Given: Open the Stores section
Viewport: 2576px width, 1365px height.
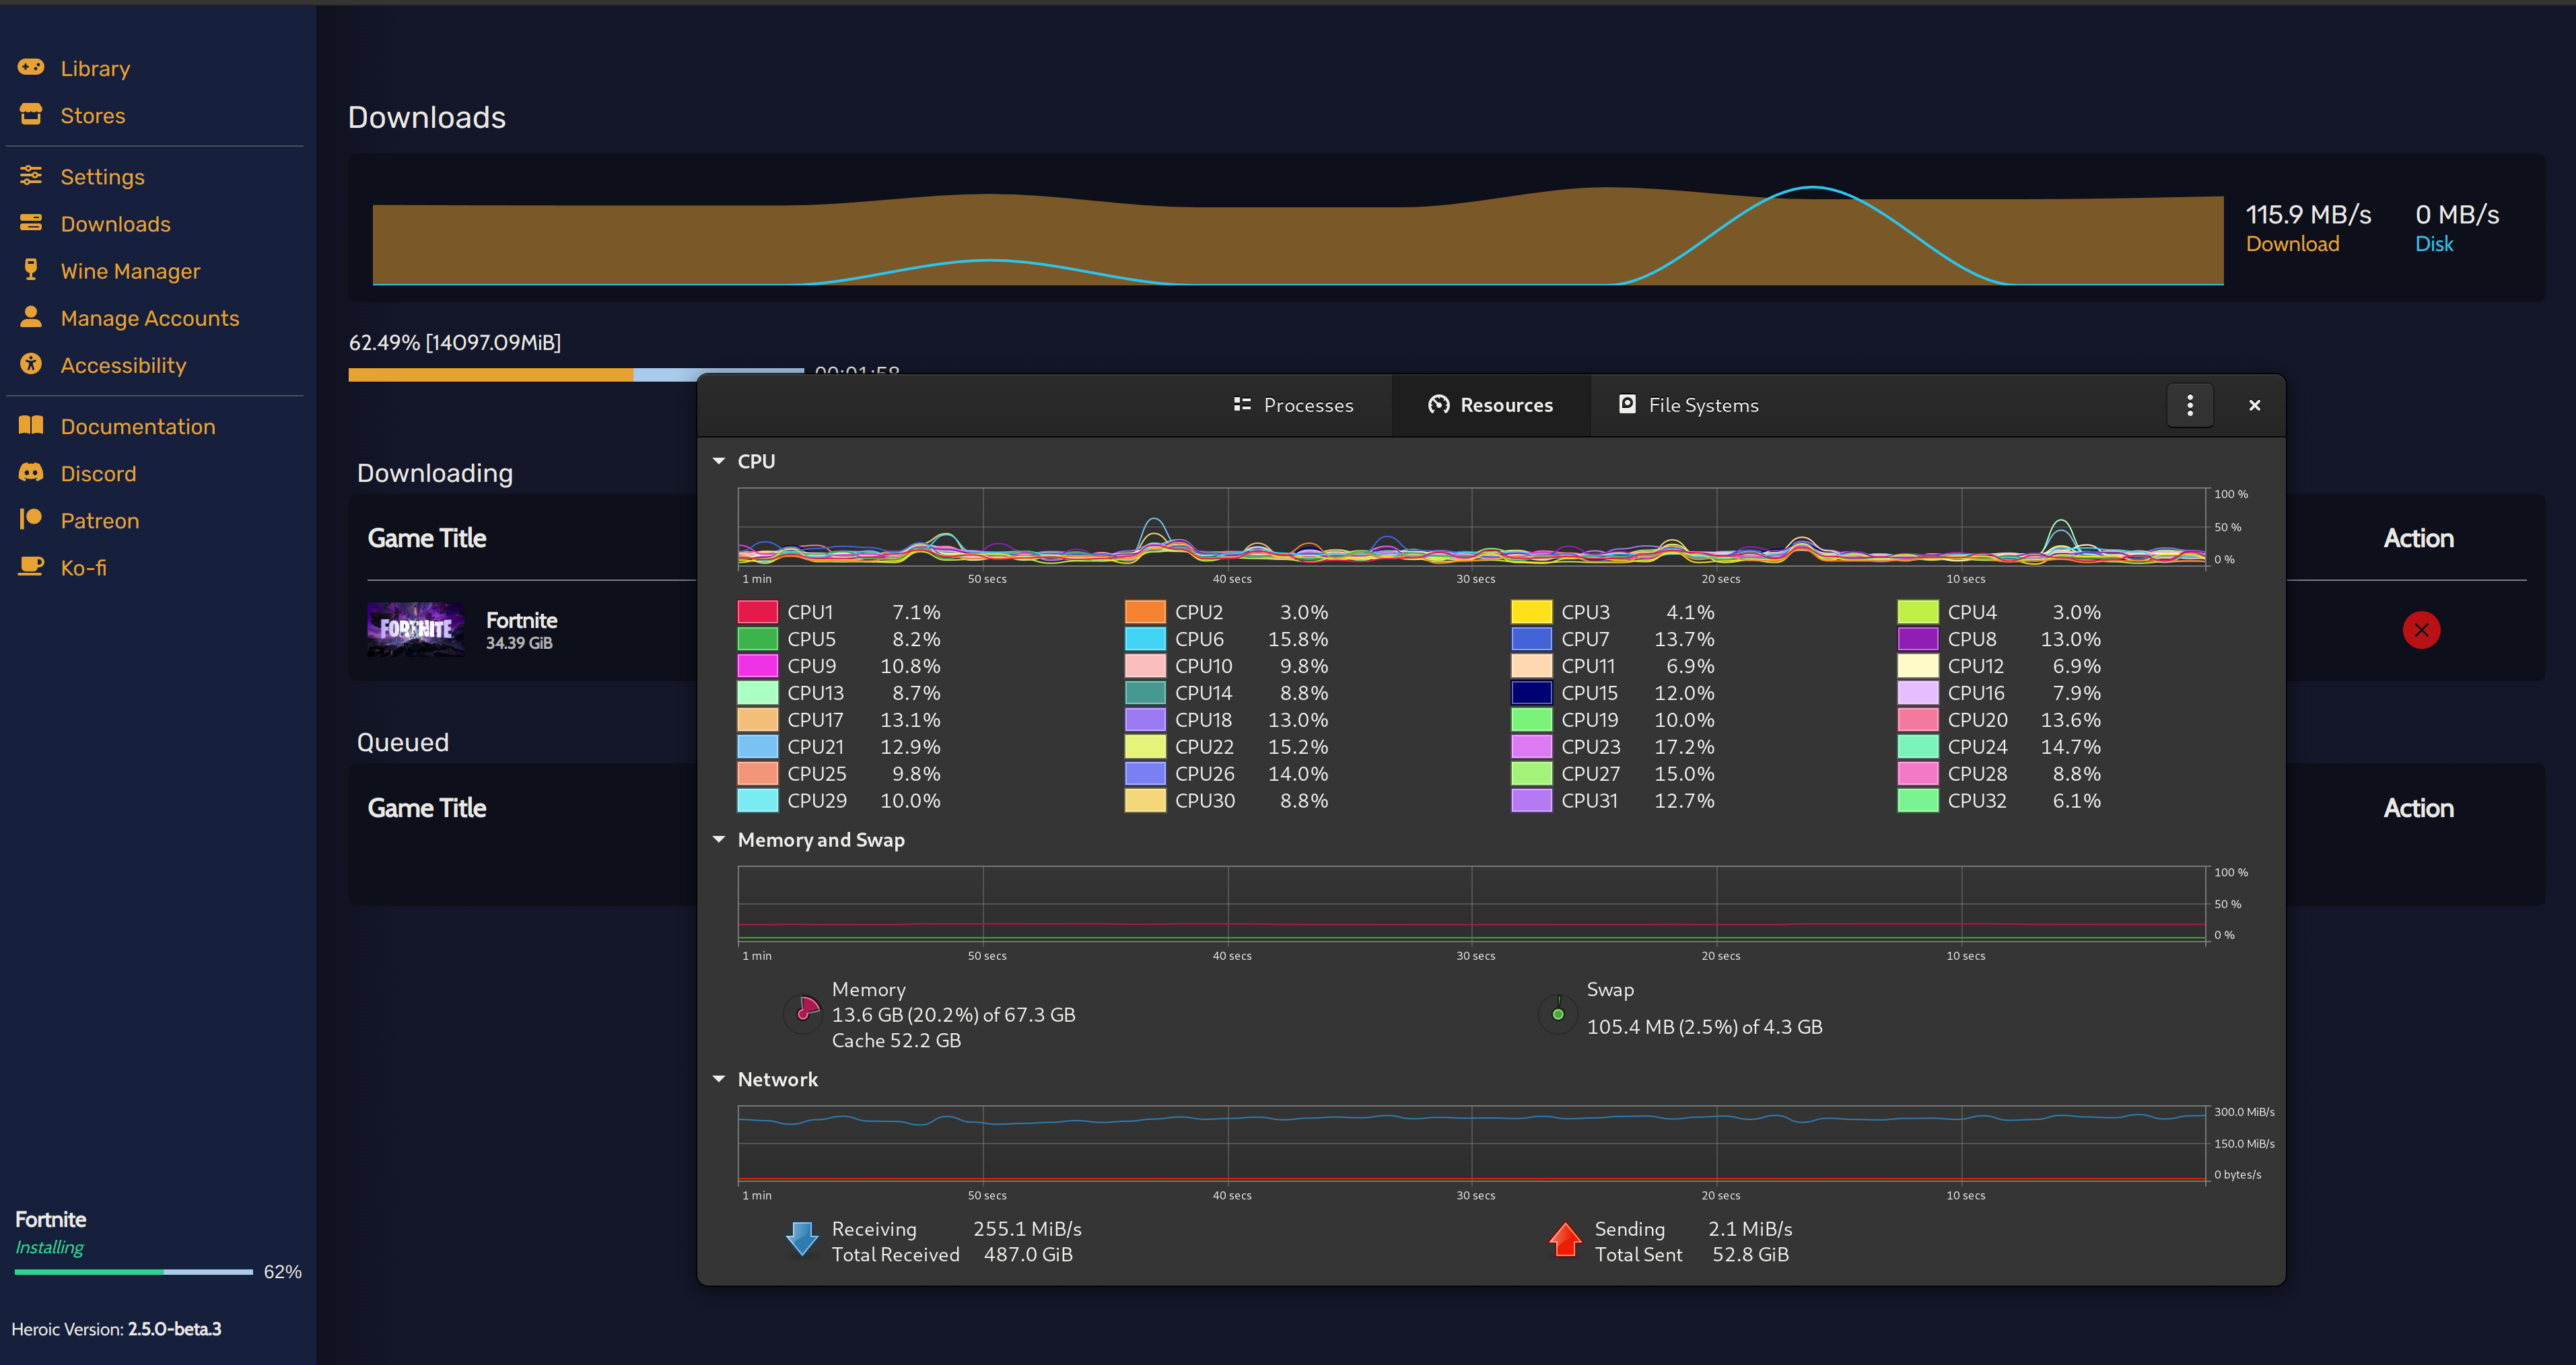Looking at the screenshot, I should [x=92, y=115].
